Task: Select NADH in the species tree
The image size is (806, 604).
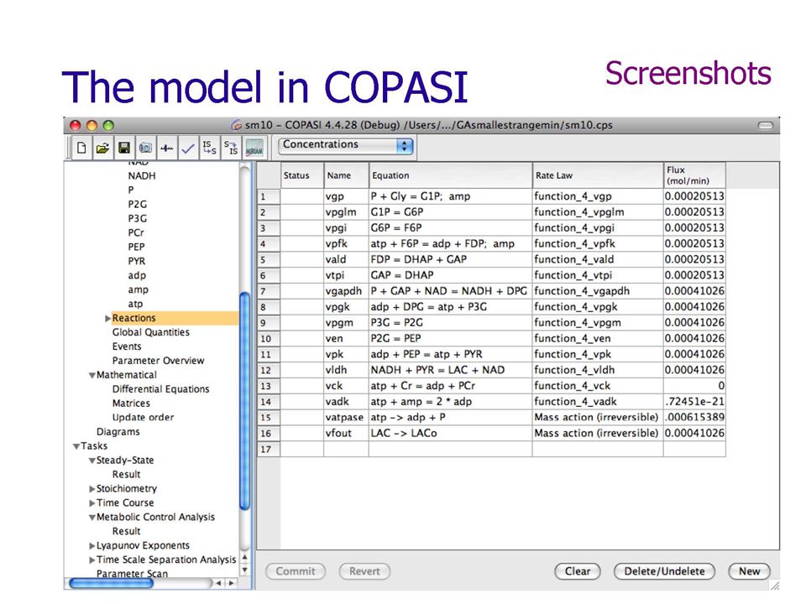Action: (x=142, y=175)
